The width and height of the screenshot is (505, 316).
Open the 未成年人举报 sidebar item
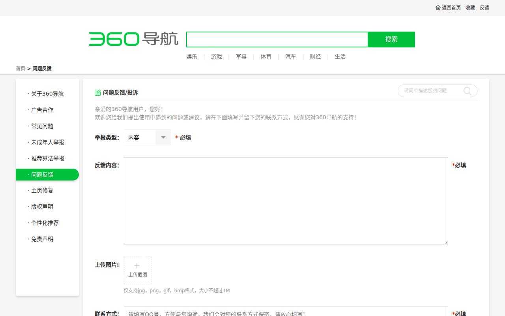(x=47, y=142)
